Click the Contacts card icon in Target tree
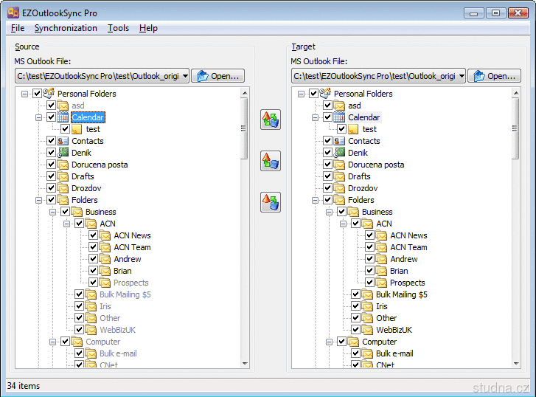This screenshot has height=397, width=536. [340, 141]
